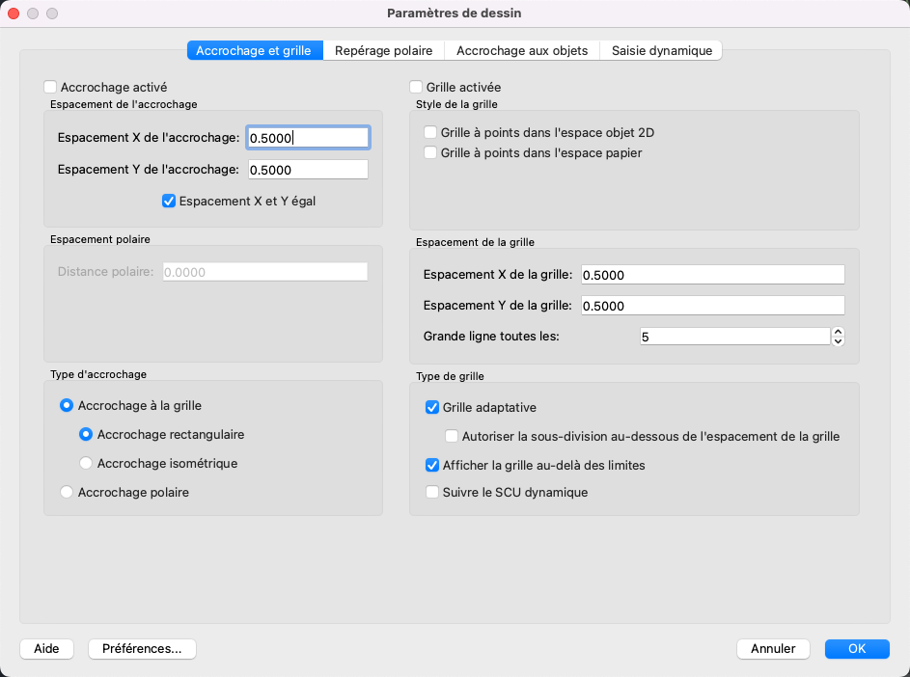The image size is (910, 677).
Task: Uncheck Espacement X et Y égal
Action: click(x=169, y=202)
